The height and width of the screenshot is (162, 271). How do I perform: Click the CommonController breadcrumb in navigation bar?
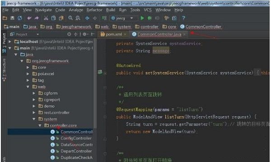pyautogui.click(x=201, y=27)
